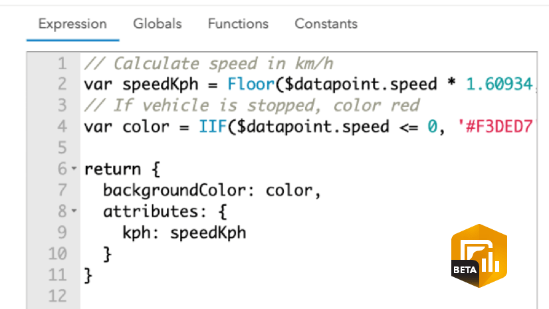Collapse the attributes block fold arrow
The width and height of the screenshot is (549, 309).
(x=73, y=212)
